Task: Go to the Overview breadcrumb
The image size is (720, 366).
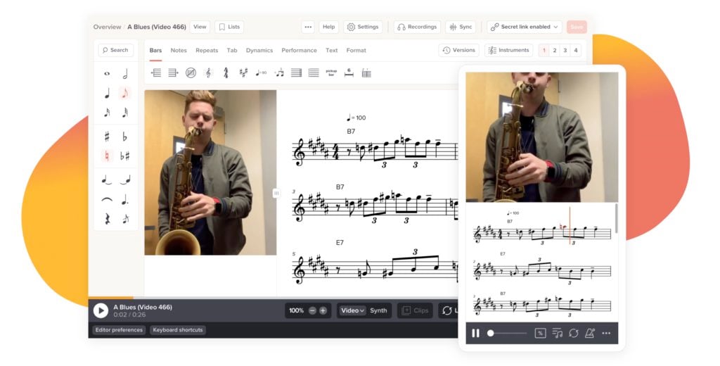Action: pyautogui.click(x=107, y=27)
